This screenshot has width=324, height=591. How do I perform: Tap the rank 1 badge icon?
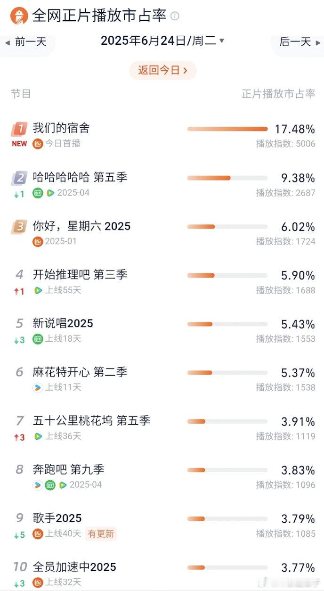[x=20, y=128]
